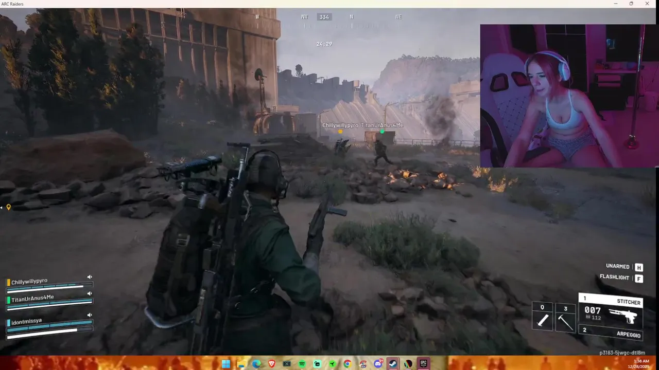
Task: Mute idontmissya's voice speaker icon
Action: coord(90,315)
